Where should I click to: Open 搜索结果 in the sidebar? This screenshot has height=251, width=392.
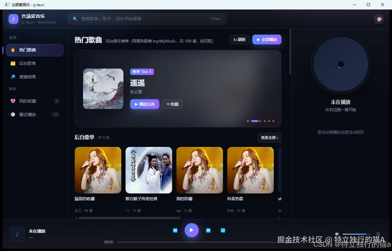(35, 77)
